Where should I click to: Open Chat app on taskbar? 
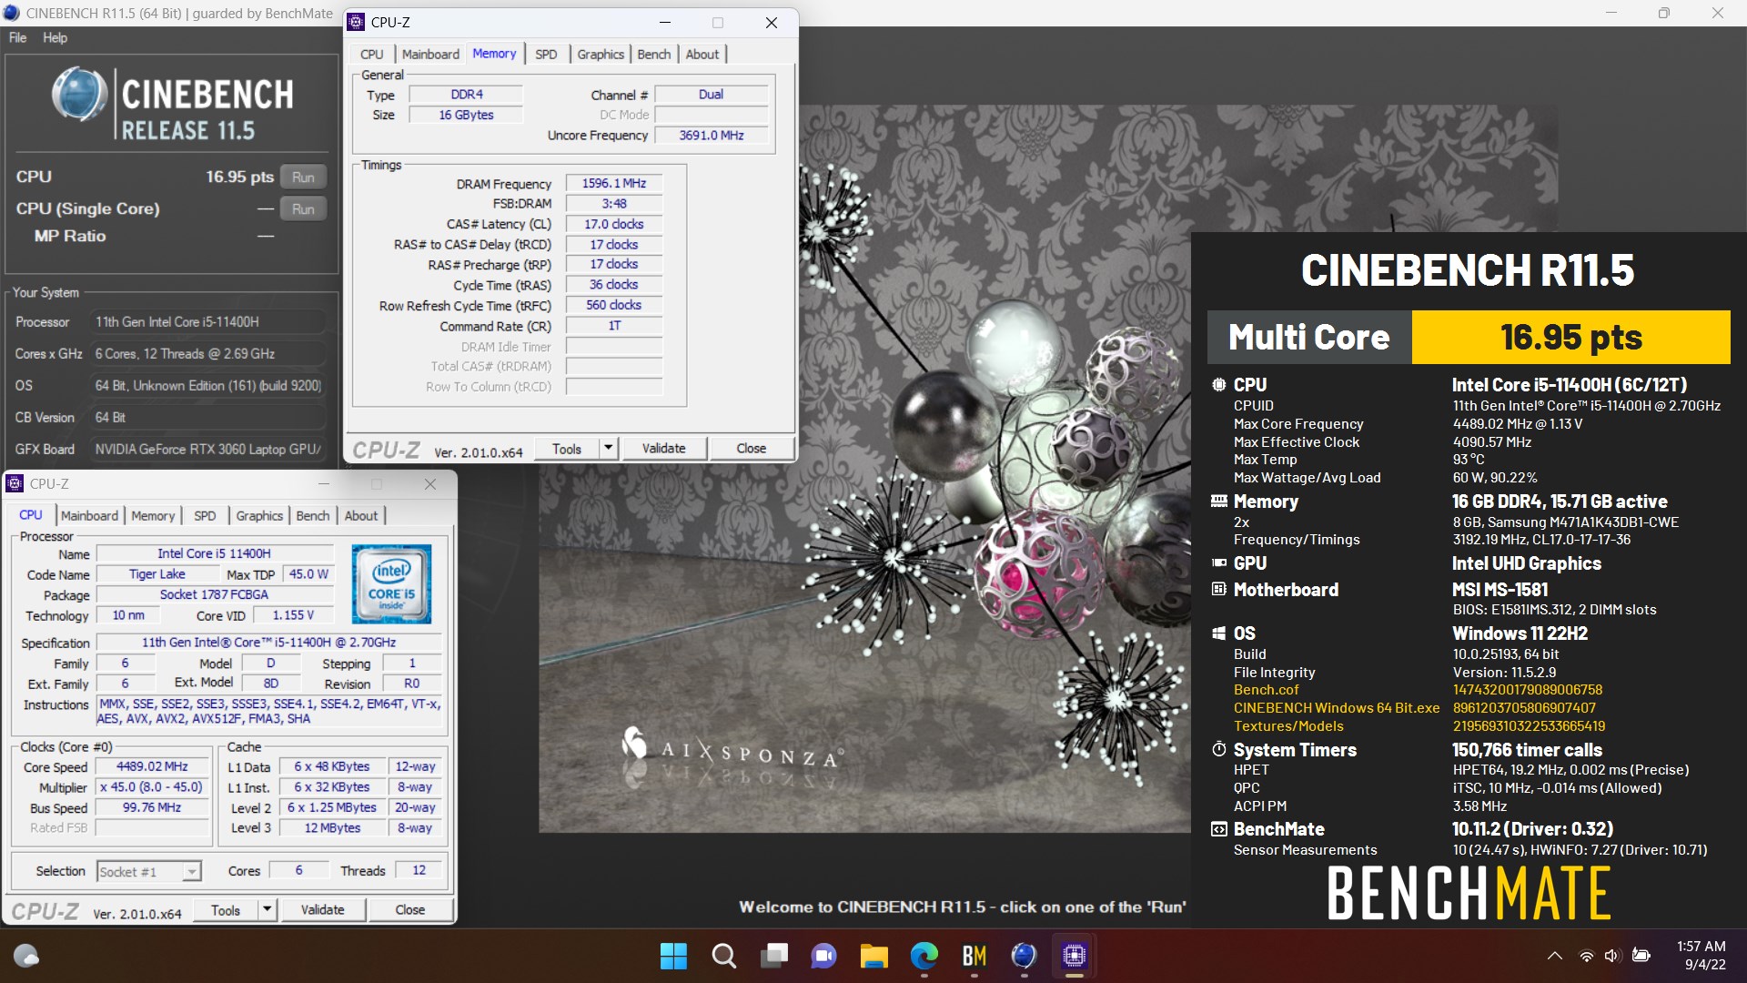[x=824, y=956]
